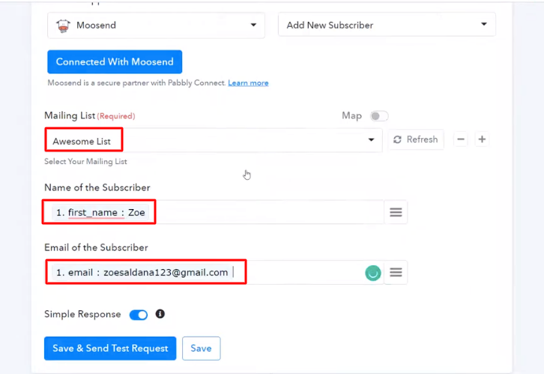
Task: Click the Save button
Action: coord(202,349)
